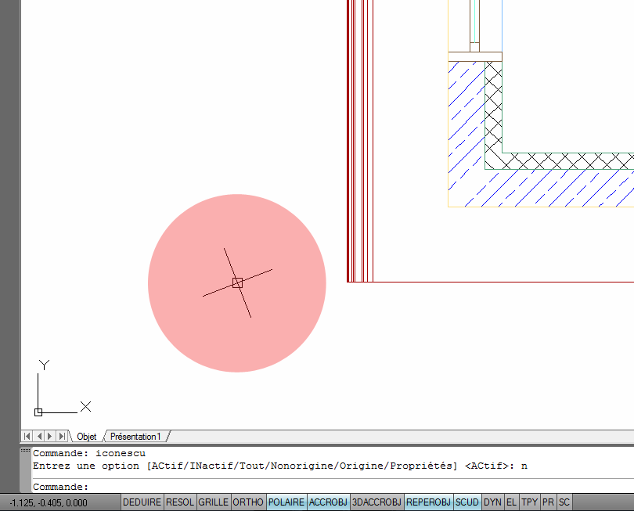The image size is (634, 511).
Task: Switch to the Présentation1 layout tab
Action: pos(135,437)
